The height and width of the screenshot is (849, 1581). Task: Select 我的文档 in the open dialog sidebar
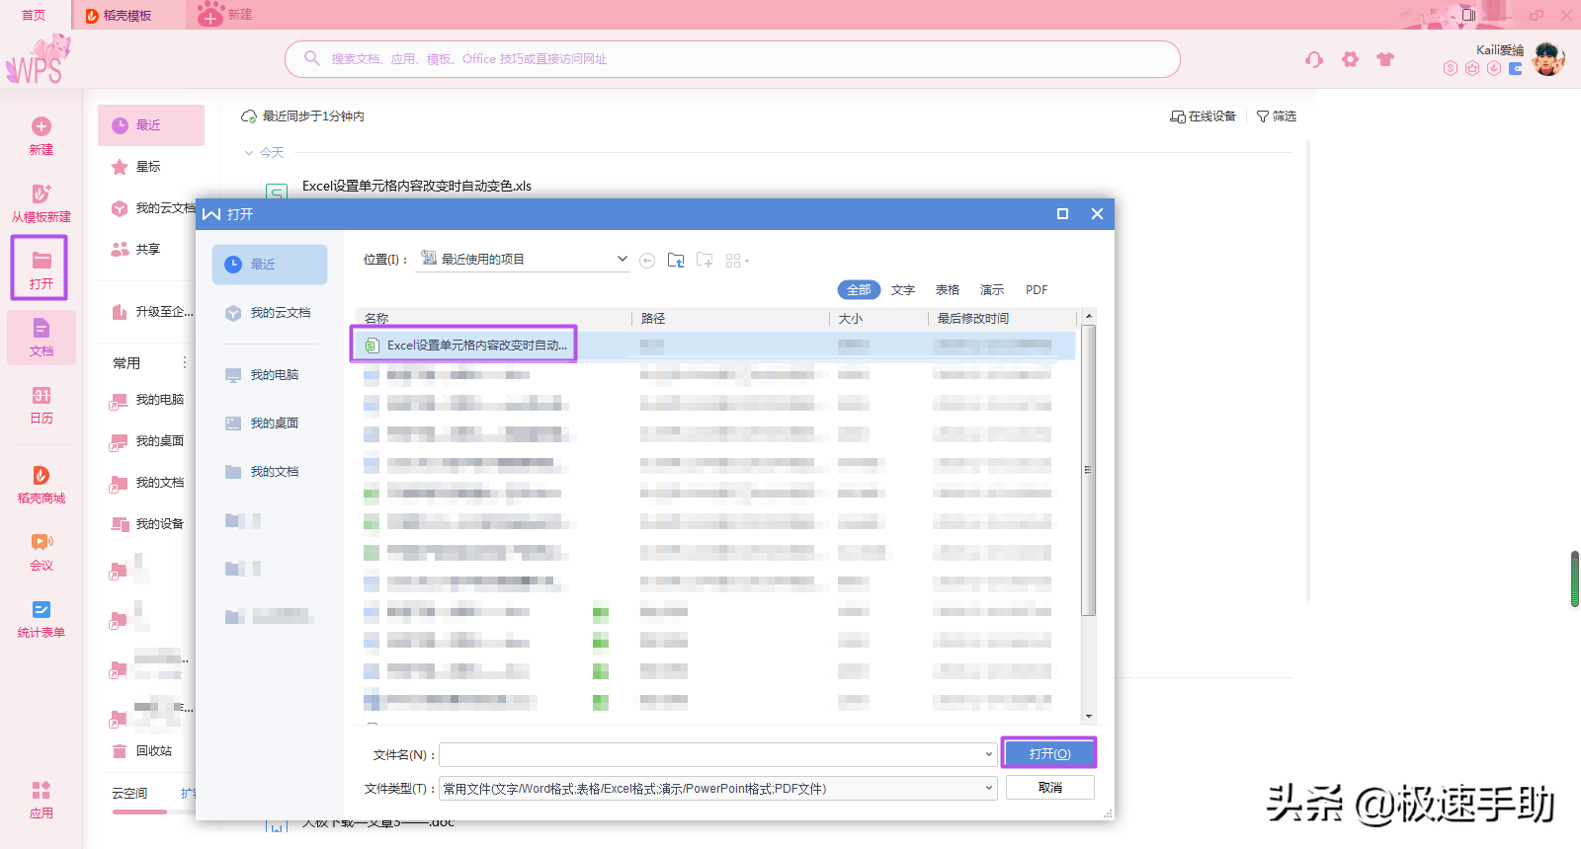click(x=269, y=472)
